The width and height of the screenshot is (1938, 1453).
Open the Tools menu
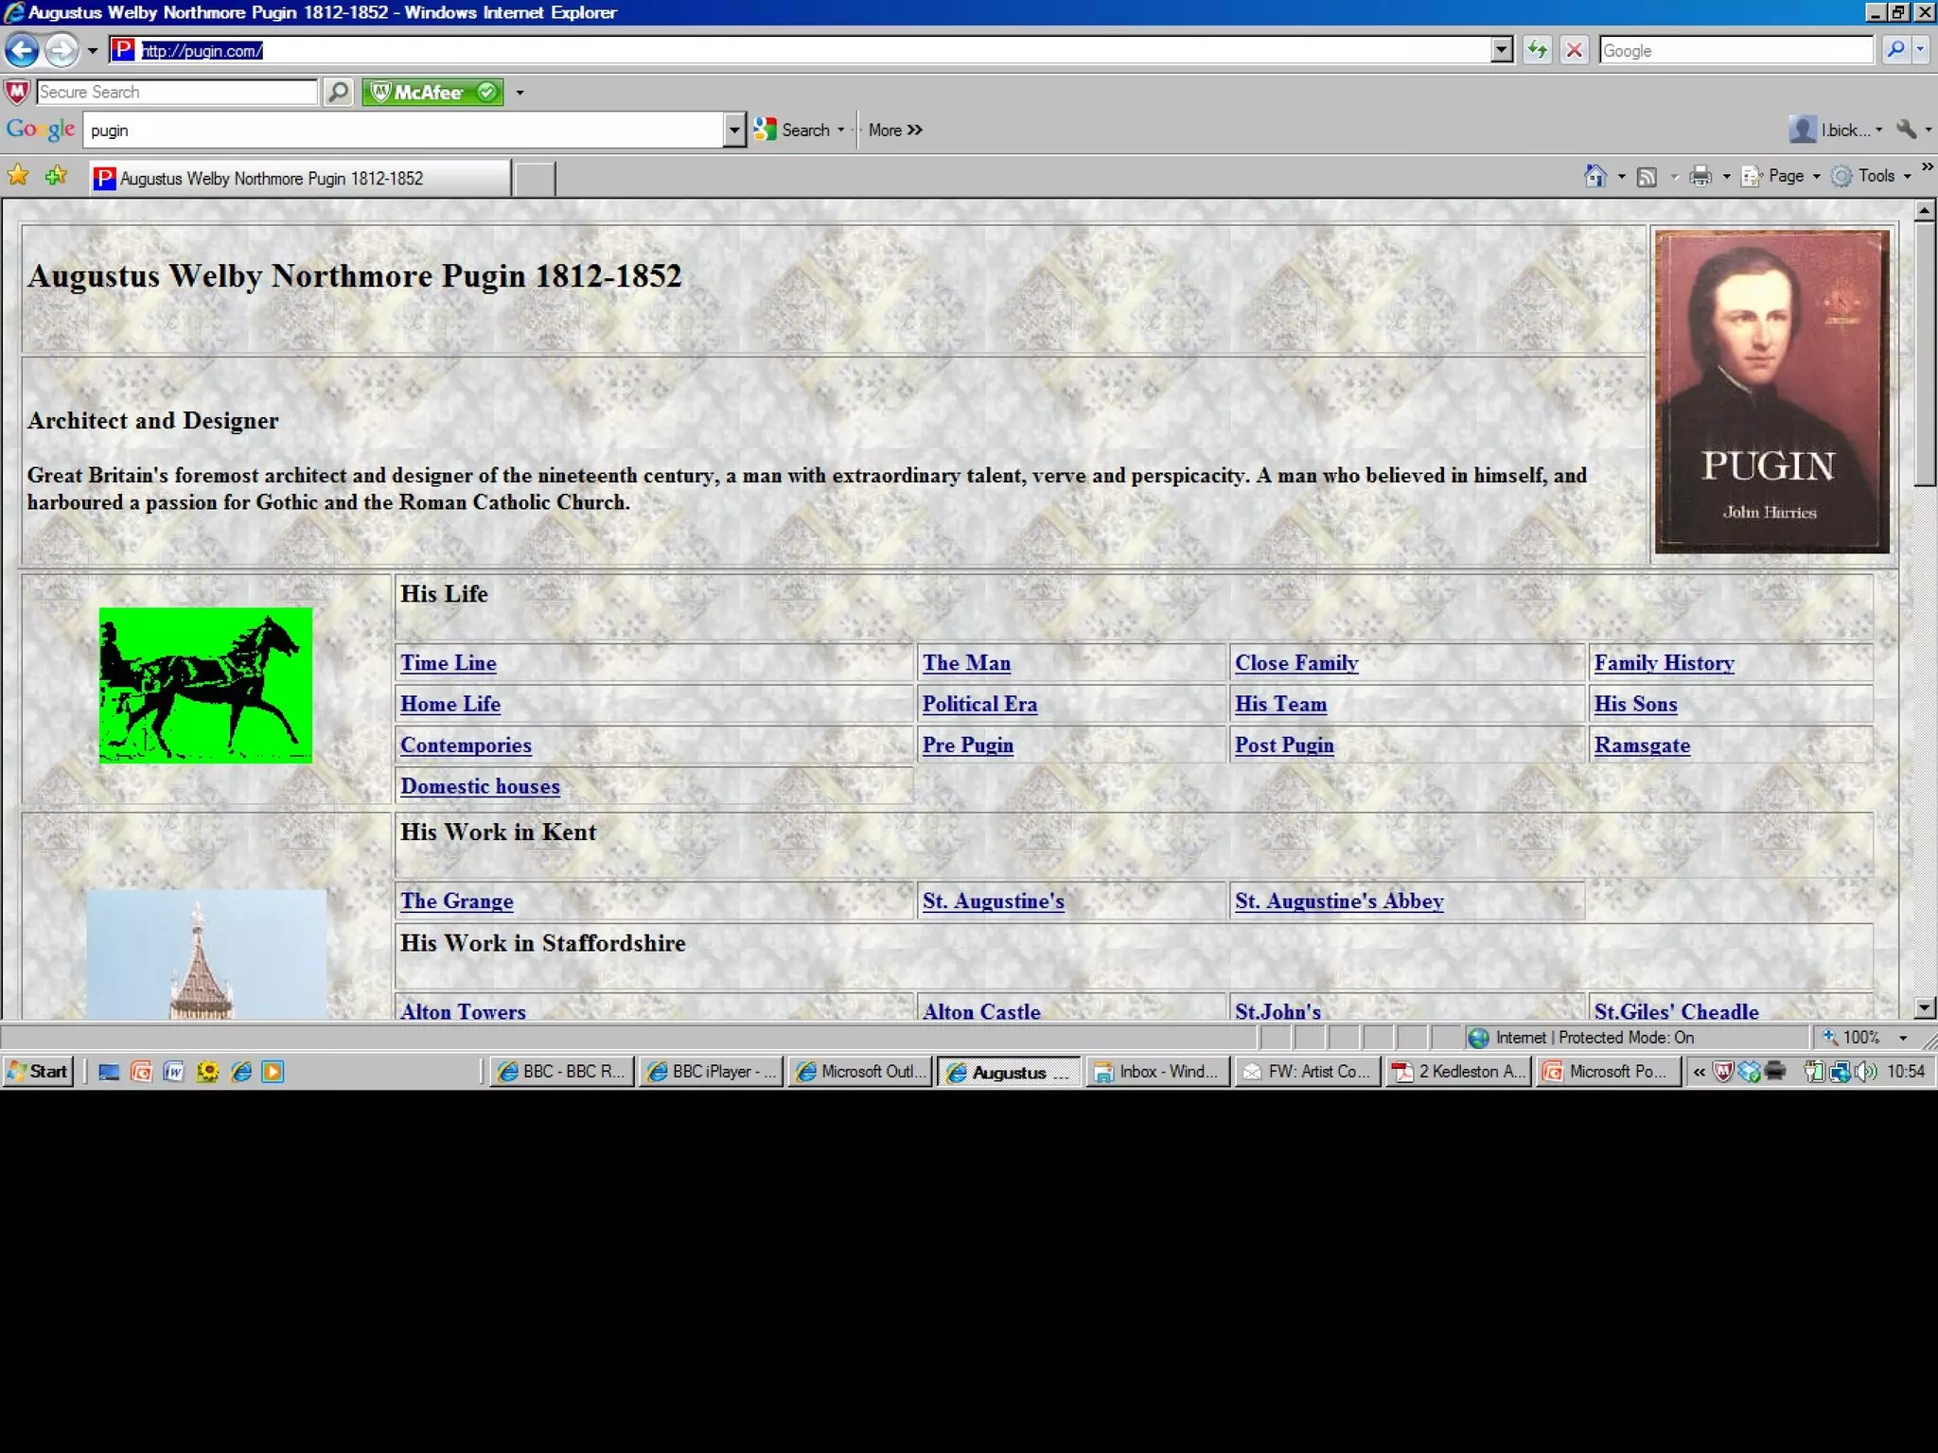tap(1876, 176)
